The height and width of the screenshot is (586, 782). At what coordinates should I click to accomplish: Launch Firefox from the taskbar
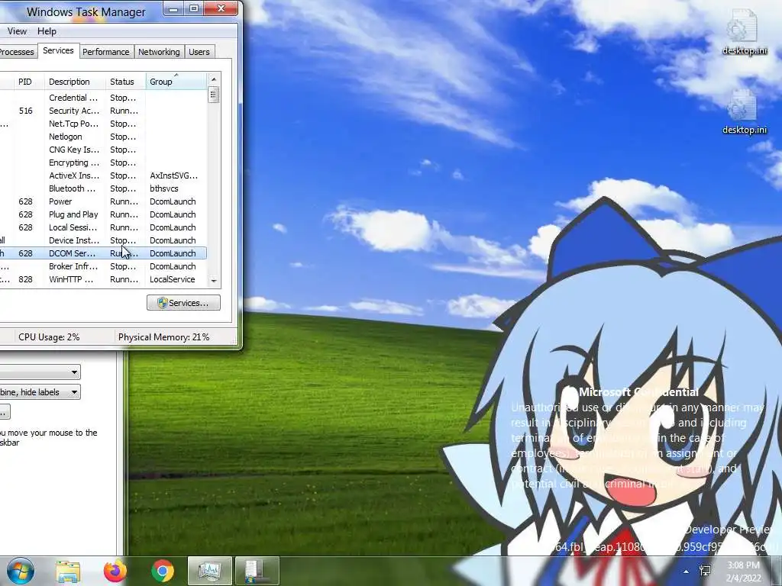pos(115,572)
